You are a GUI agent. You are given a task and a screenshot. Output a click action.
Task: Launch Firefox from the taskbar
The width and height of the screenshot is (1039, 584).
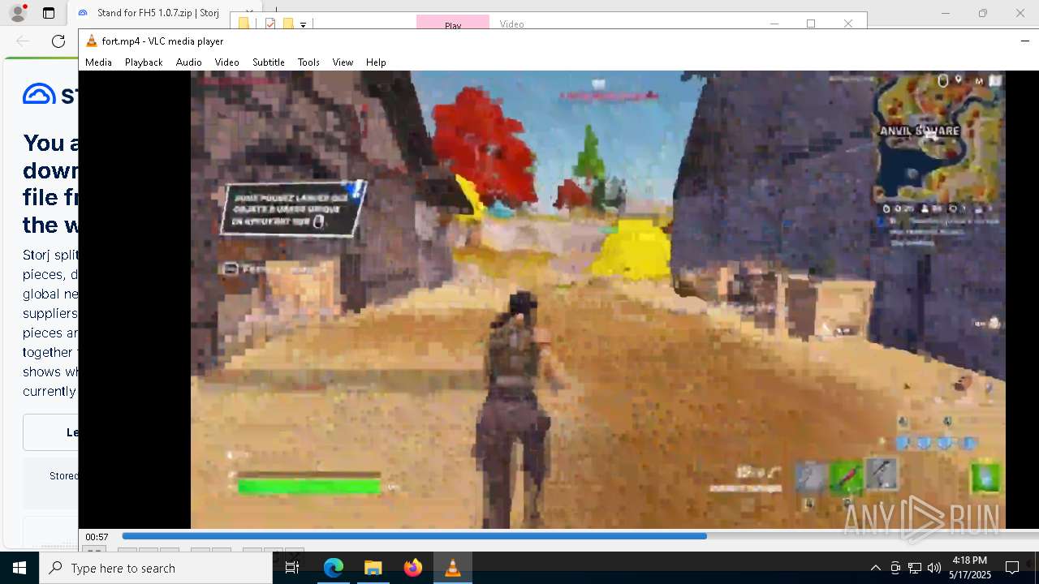point(412,568)
